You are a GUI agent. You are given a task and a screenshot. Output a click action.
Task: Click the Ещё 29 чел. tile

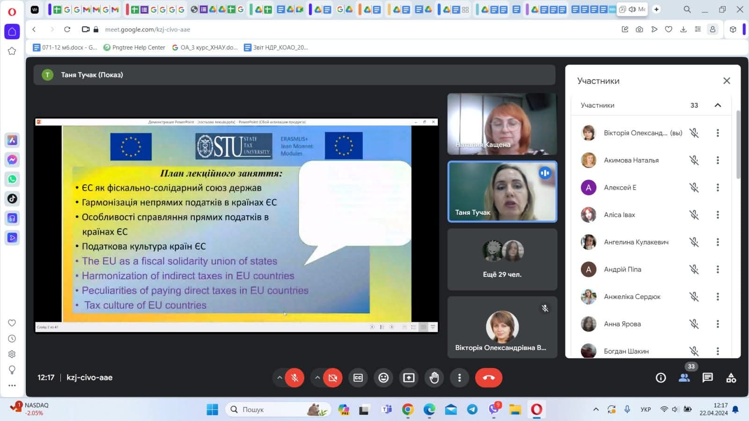tap(502, 260)
